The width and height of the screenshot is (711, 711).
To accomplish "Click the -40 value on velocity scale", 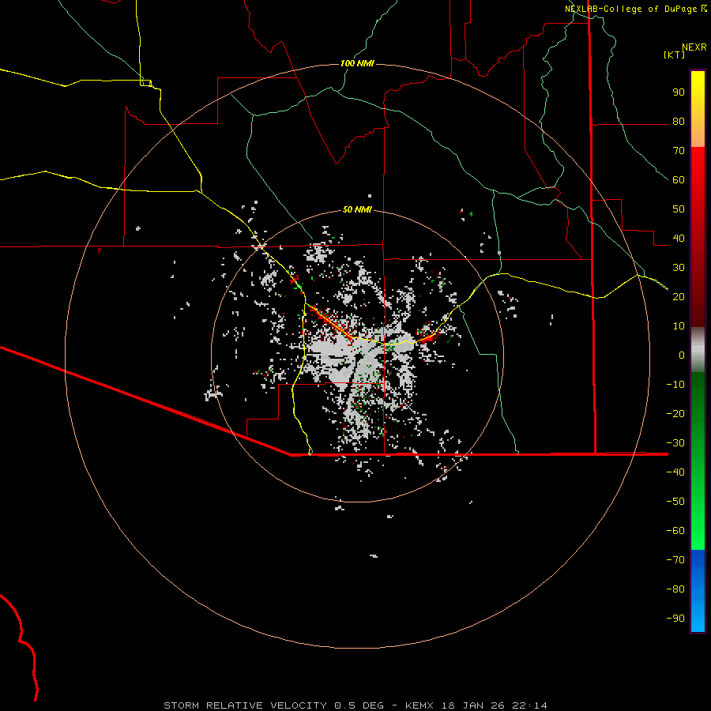I will pos(675,472).
